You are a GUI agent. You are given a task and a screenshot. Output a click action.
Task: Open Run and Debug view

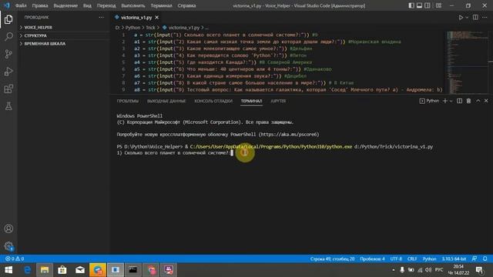tap(8, 72)
